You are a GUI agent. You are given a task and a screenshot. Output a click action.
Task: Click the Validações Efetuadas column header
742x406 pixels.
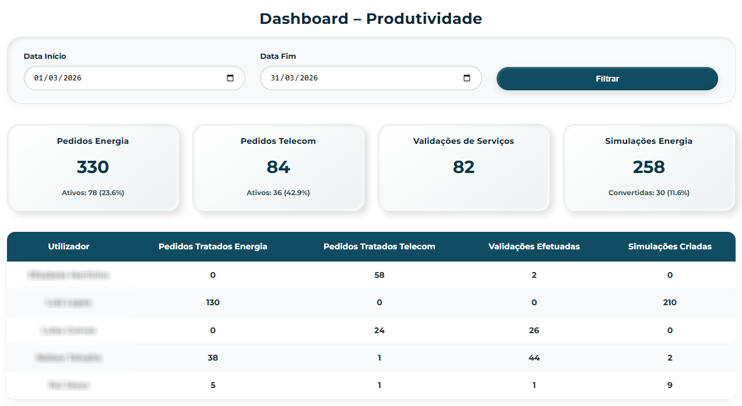534,246
